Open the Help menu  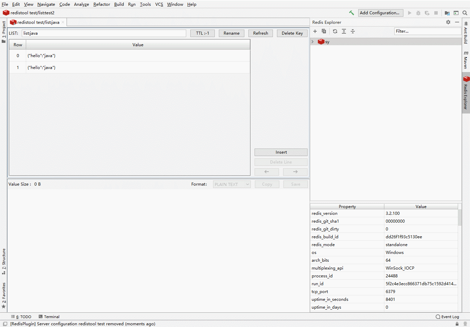click(192, 4)
